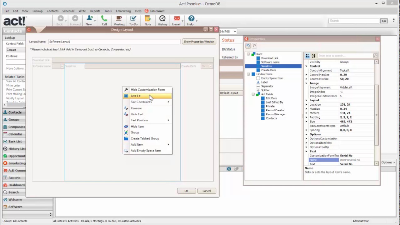Select Download Link in the layout tree
The width and height of the screenshot is (400, 225).
[x=270, y=58]
